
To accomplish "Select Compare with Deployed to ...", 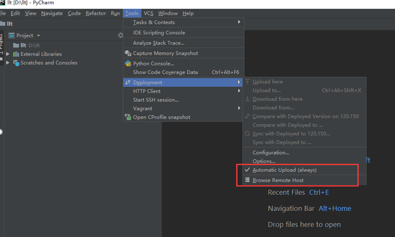I will tap(304, 125).
